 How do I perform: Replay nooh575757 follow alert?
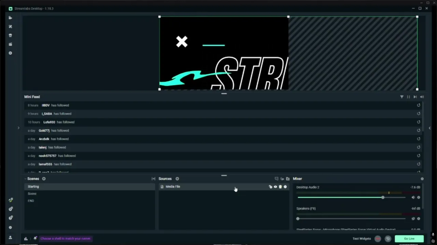pyautogui.click(x=419, y=156)
